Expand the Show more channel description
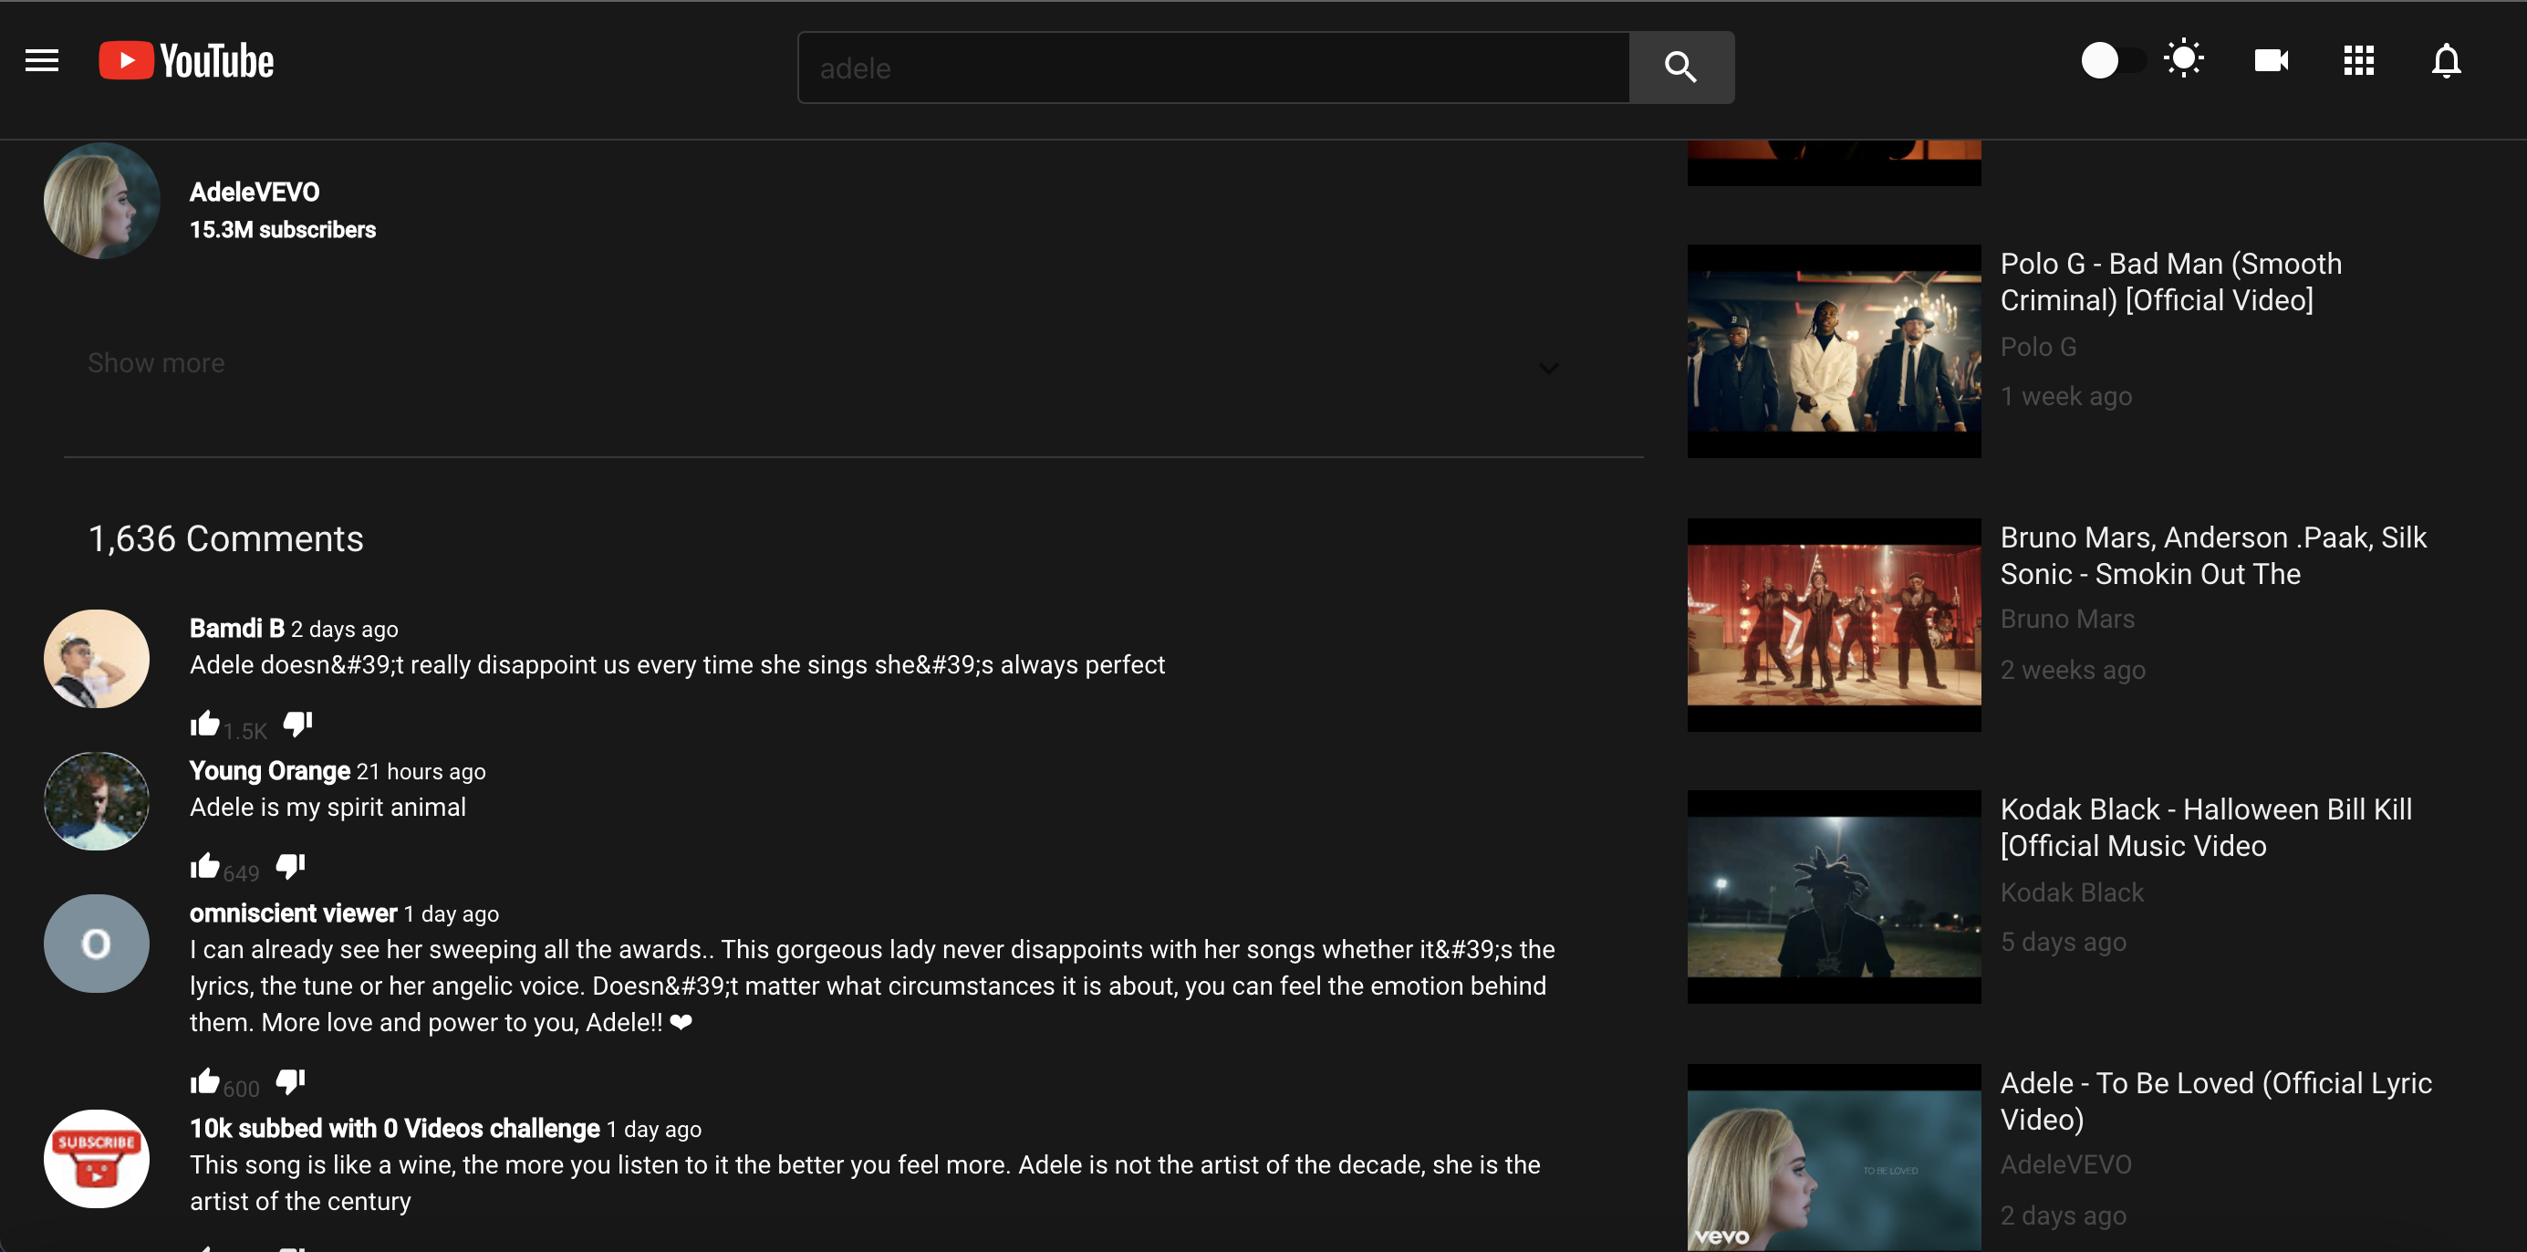 (156, 362)
